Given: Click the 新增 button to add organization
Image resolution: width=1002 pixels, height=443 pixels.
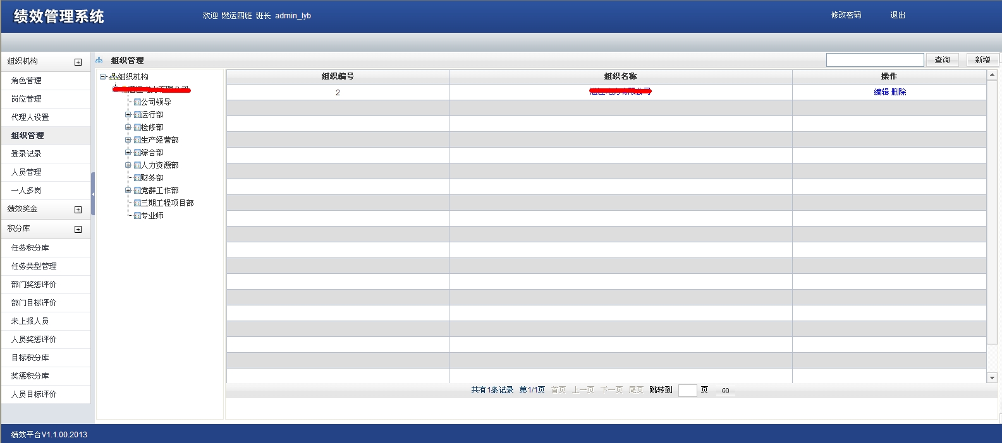Looking at the screenshot, I should tap(982, 60).
